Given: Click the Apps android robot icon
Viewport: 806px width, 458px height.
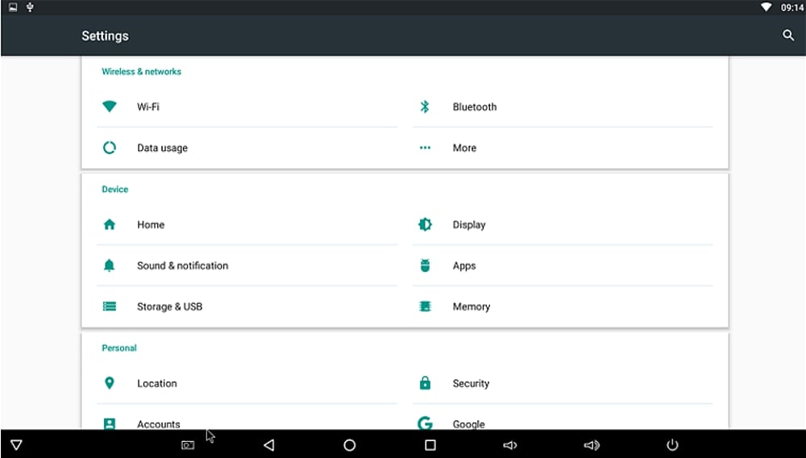Looking at the screenshot, I should pyautogui.click(x=425, y=265).
